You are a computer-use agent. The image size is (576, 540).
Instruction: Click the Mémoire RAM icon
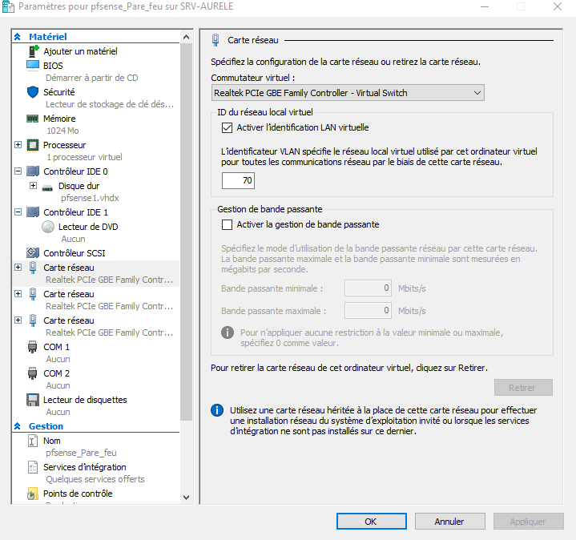[x=33, y=119]
